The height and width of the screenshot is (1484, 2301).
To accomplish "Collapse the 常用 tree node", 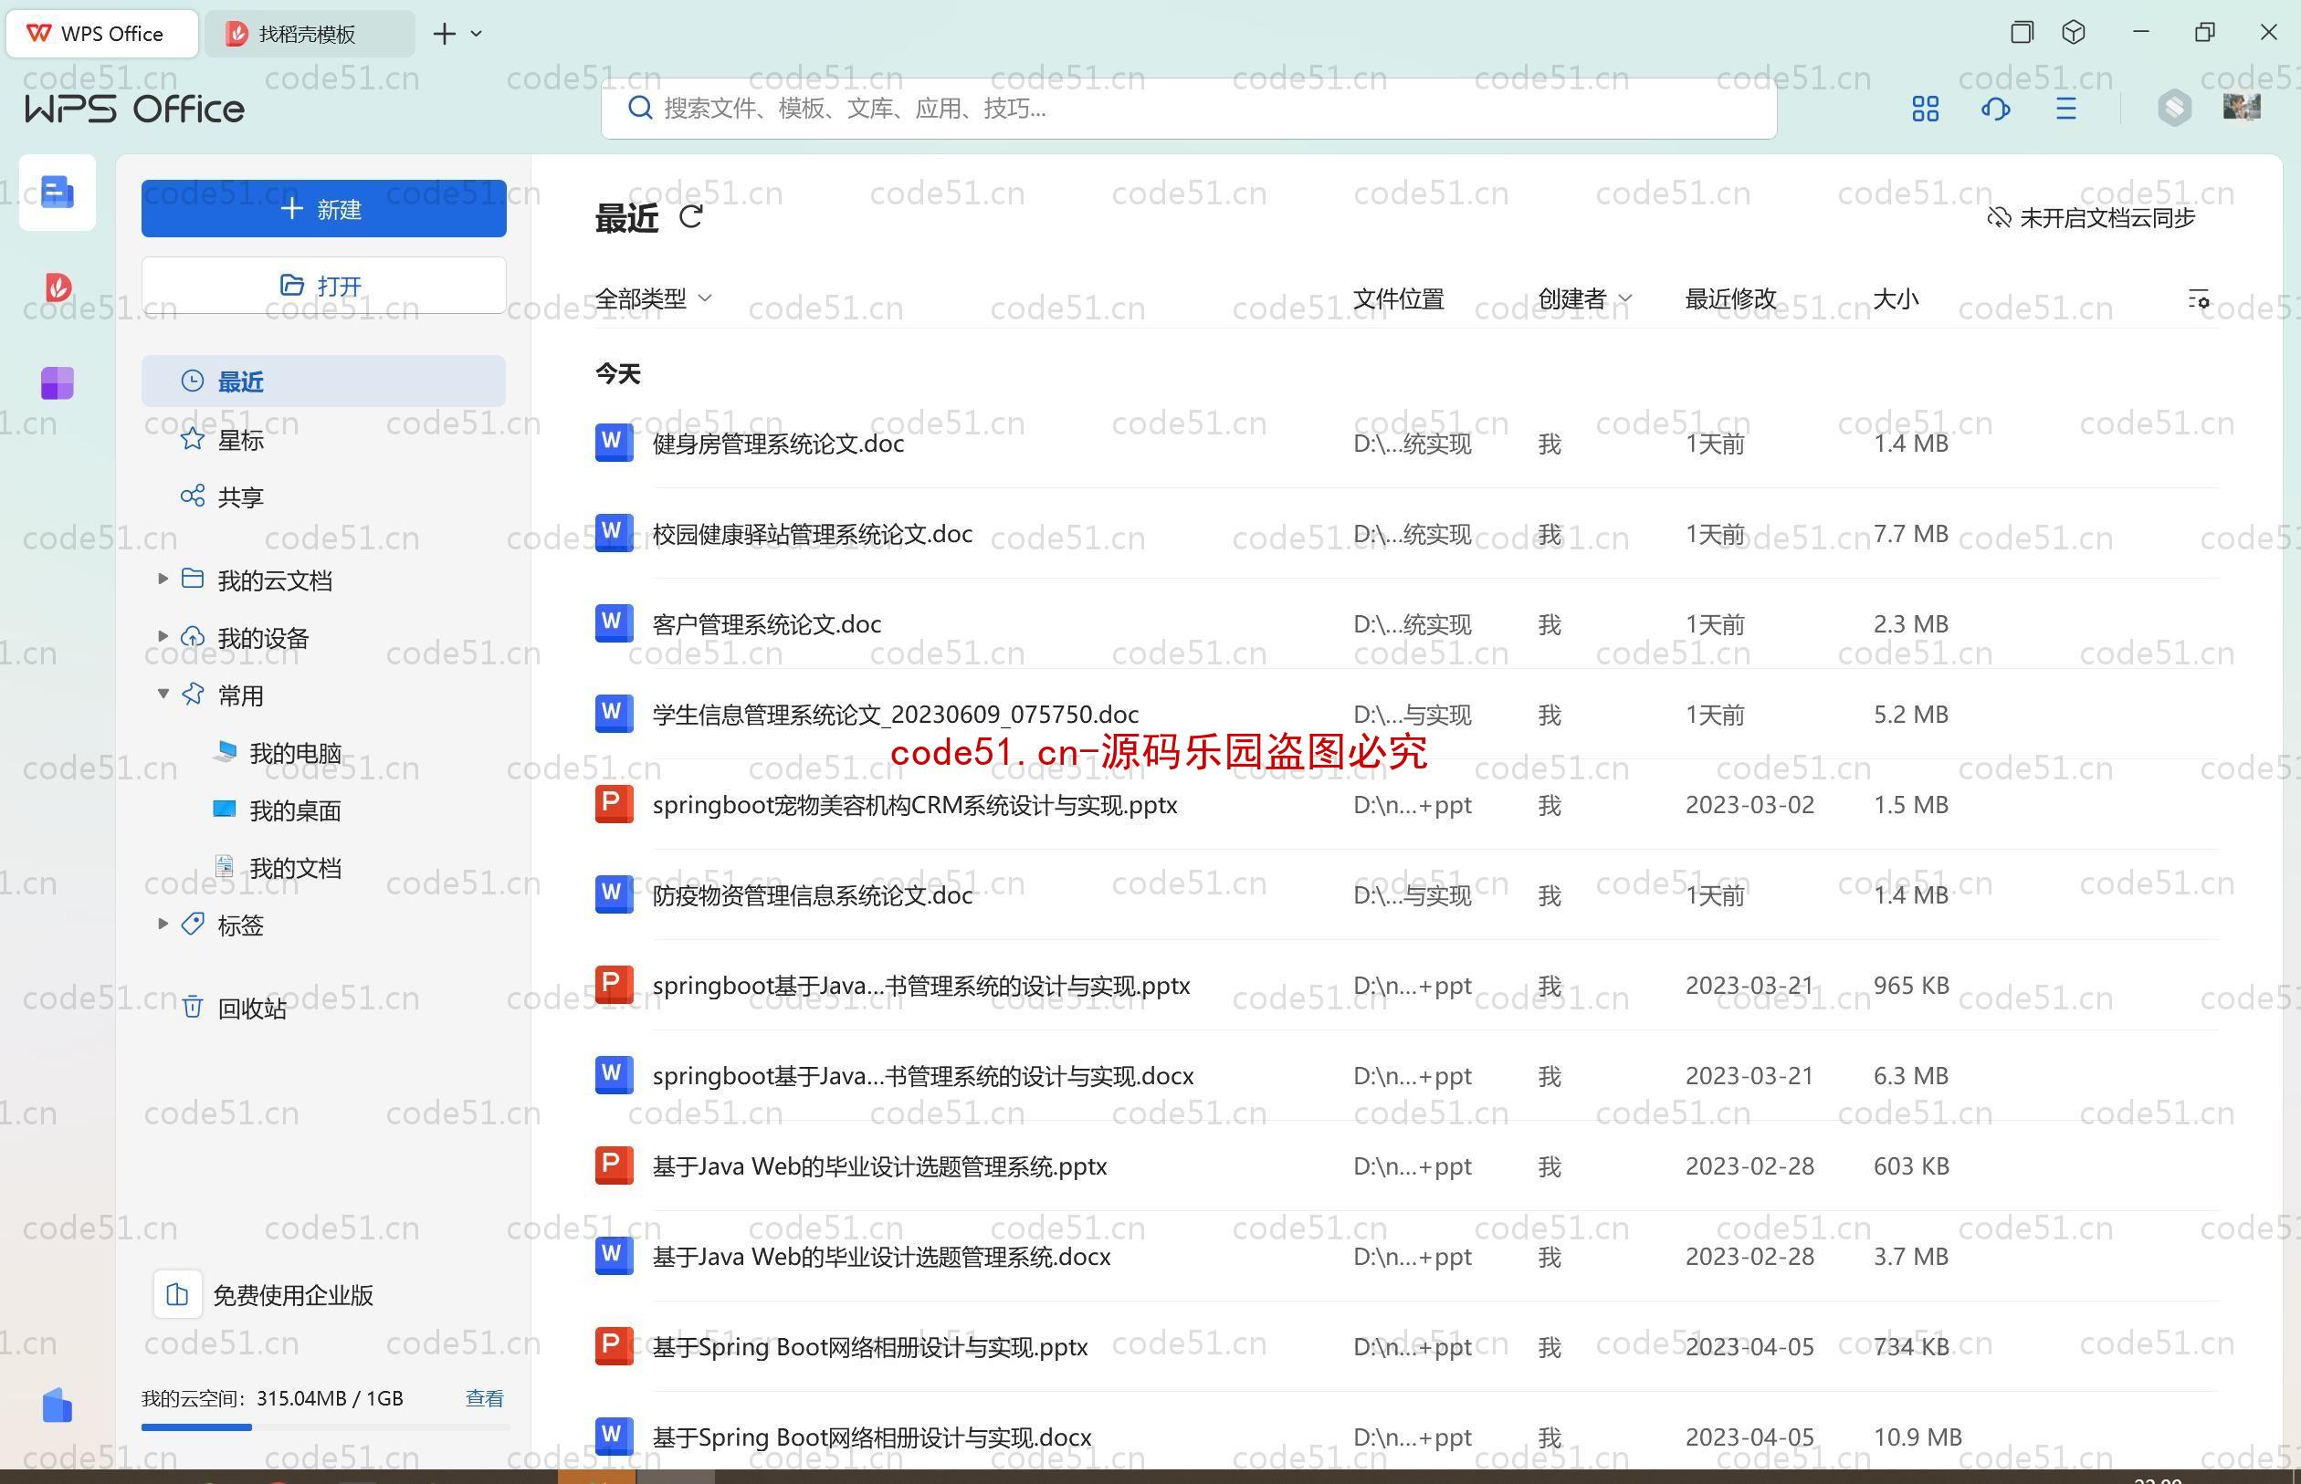I will pyautogui.click(x=163, y=694).
